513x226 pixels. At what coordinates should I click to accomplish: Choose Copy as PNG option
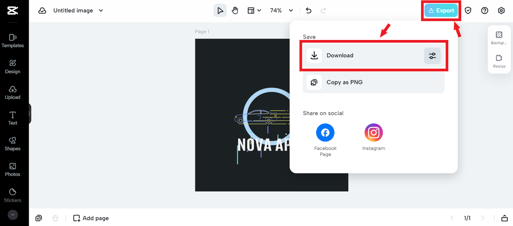pyautogui.click(x=374, y=82)
